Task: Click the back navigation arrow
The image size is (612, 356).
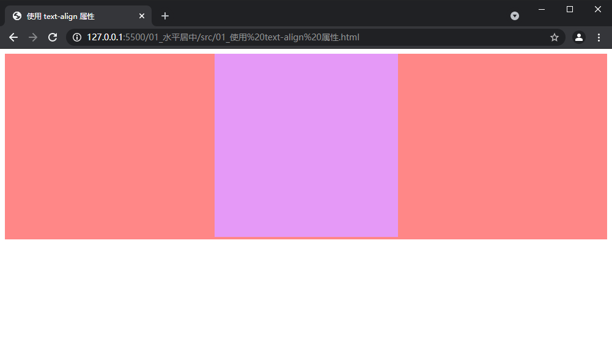Action: 13,37
